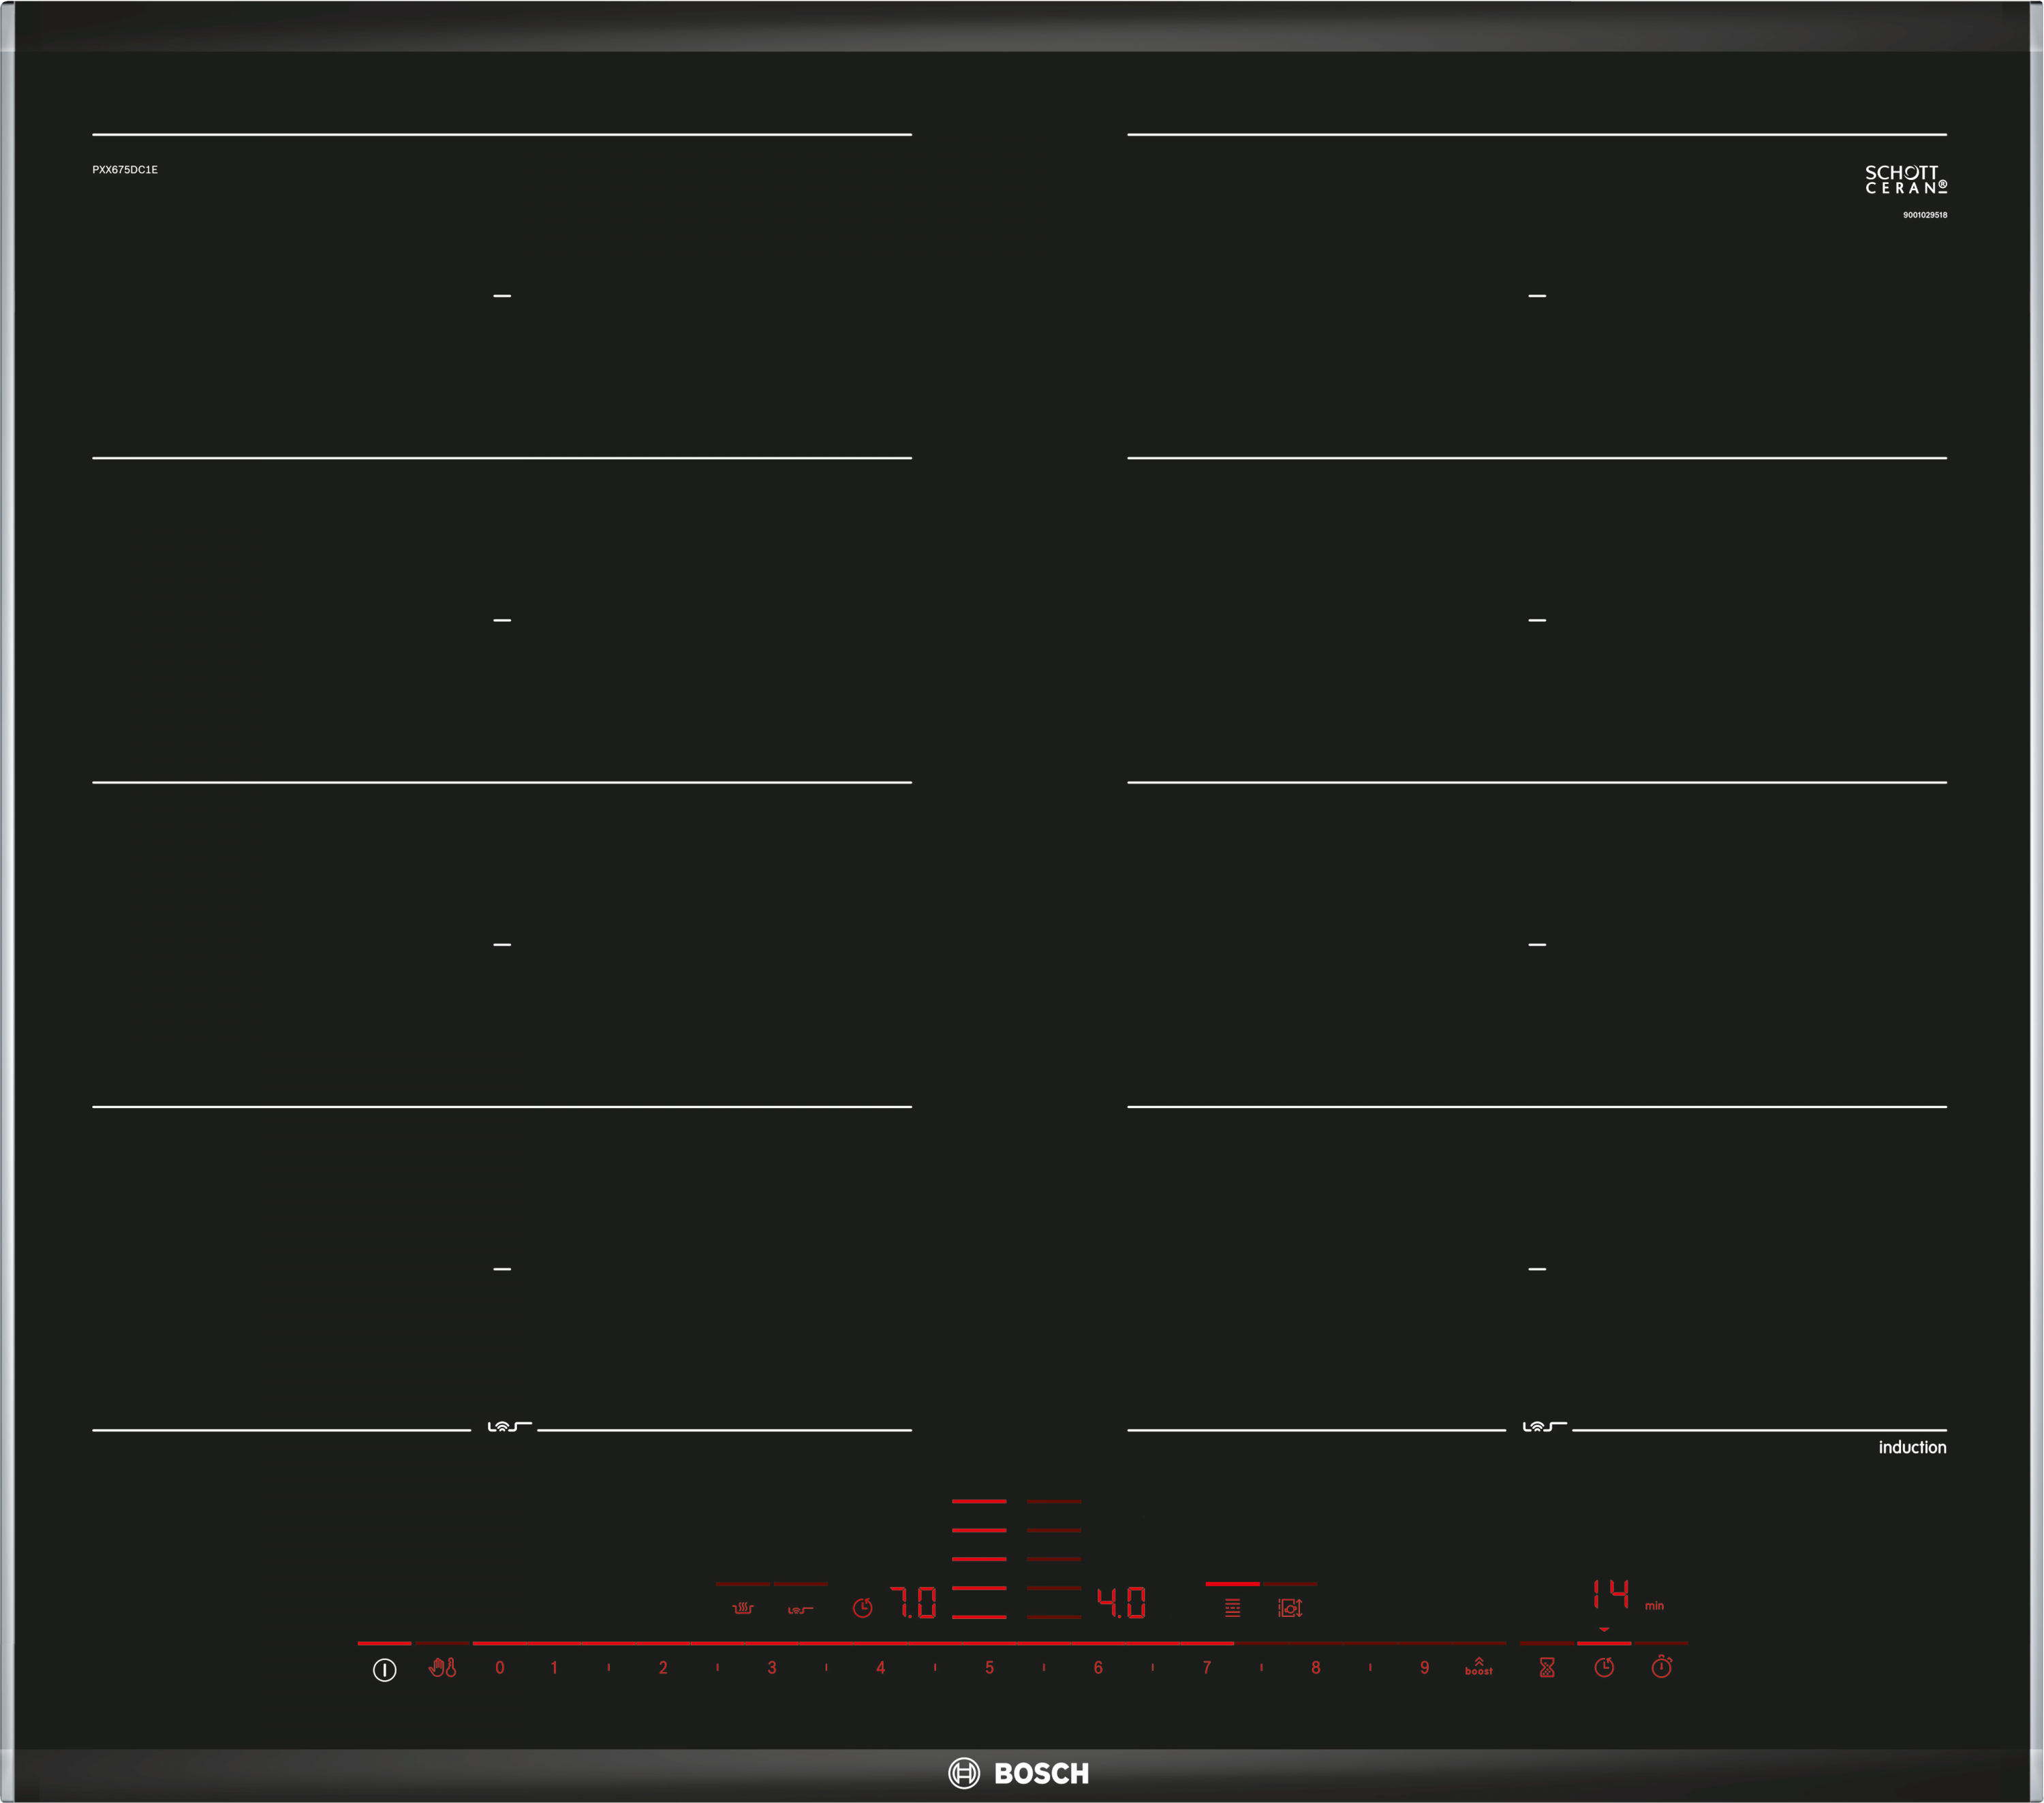Activate the boost power setting
The width and height of the screenshot is (2044, 1803).
(1478, 1667)
